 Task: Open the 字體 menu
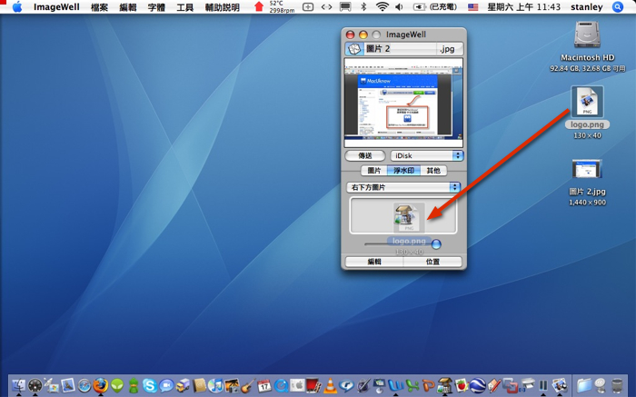[x=156, y=7]
